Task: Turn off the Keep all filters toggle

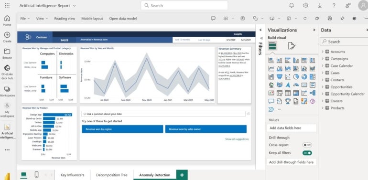Action: pyautogui.click(x=307, y=153)
